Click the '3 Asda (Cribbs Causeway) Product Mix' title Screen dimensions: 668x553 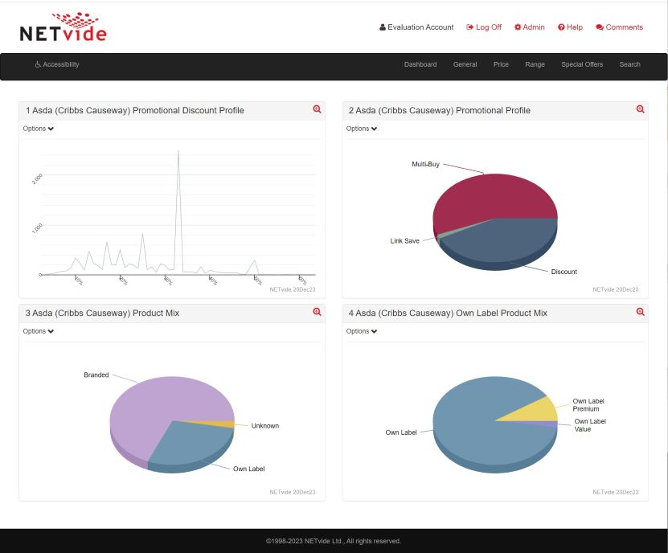(x=102, y=313)
